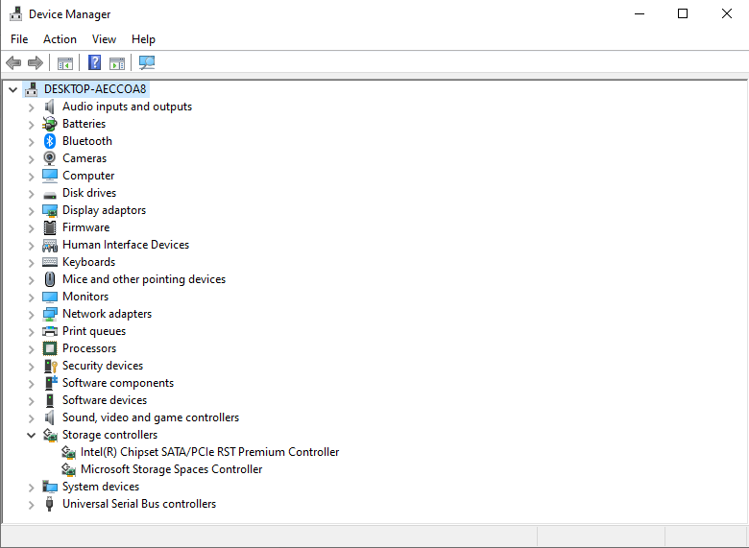Expand the Network adapters chevron

(31, 315)
